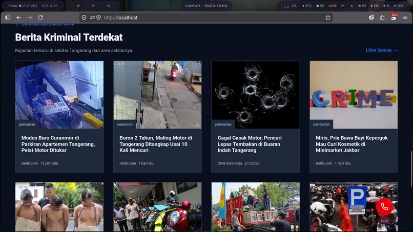Open the tracking protection shield
The width and height of the screenshot is (413, 232).
[x=84, y=17]
